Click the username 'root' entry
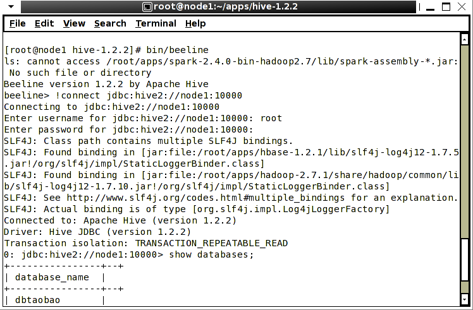473x310 pixels. [271, 118]
